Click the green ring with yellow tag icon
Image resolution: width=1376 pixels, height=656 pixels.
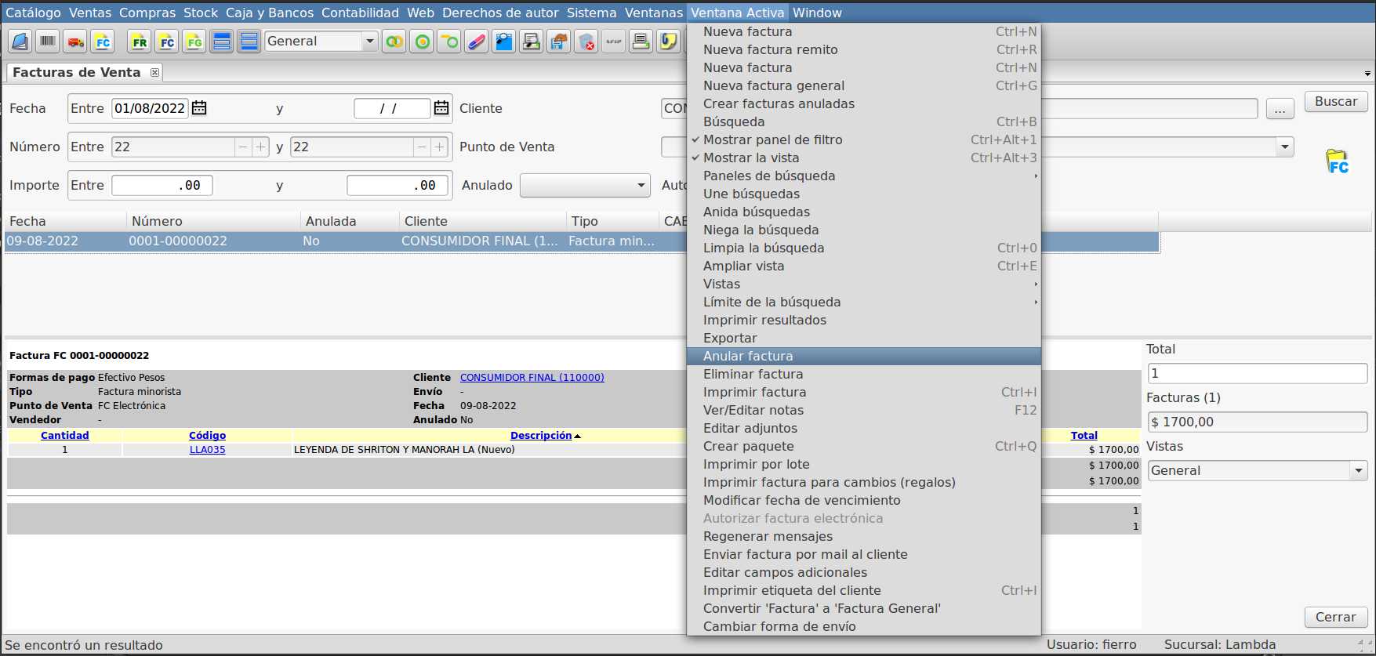(x=449, y=42)
